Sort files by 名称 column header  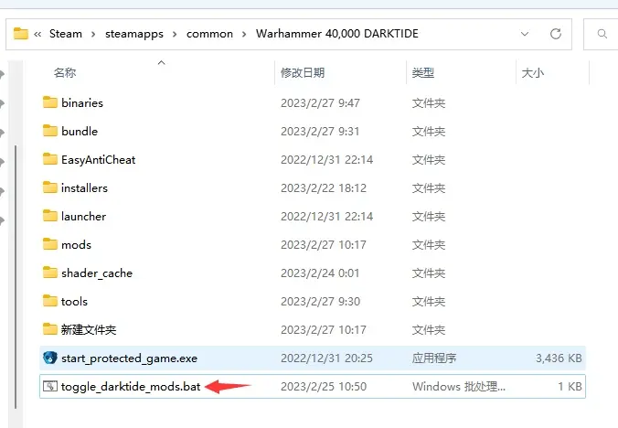coord(64,72)
